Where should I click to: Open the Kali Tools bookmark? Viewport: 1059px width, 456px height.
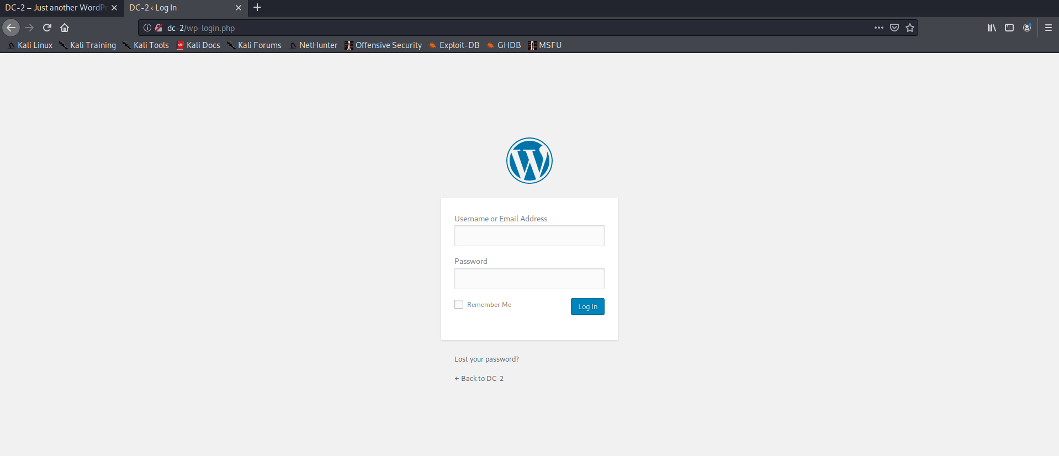click(146, 45)
